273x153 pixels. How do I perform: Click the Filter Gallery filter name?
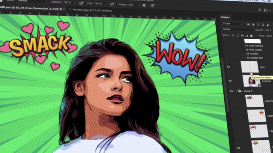(x=256, y=50)
